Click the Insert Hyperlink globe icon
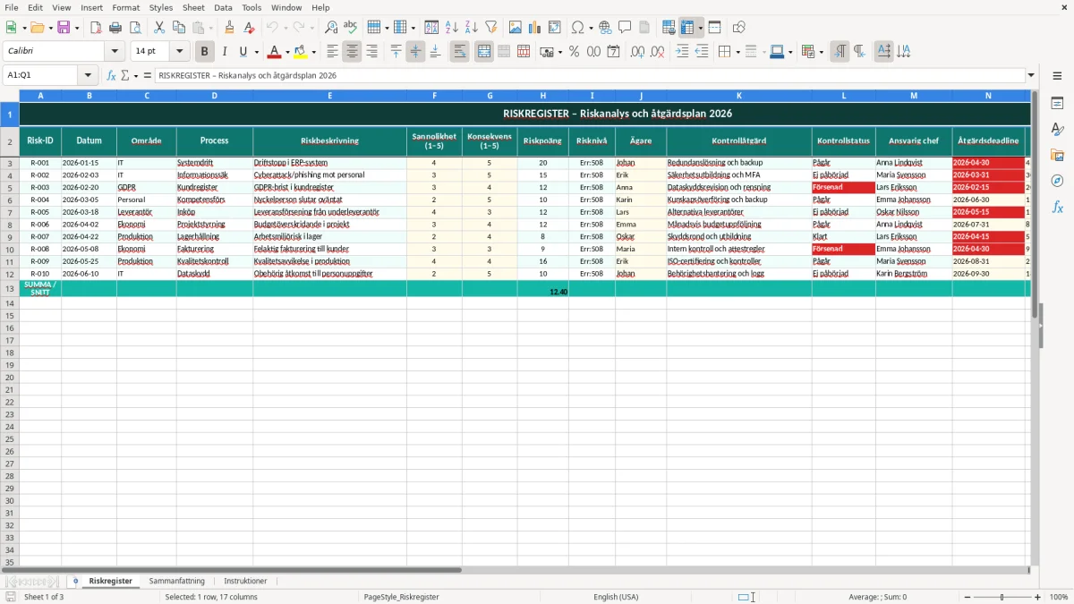The width and height of the screenshot is (1074, 604). (x=605, y=28)
